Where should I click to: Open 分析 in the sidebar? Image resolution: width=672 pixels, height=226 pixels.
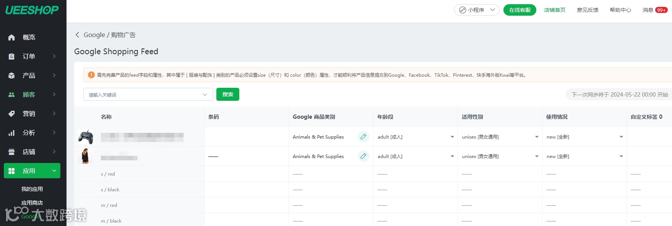[29, 133]
